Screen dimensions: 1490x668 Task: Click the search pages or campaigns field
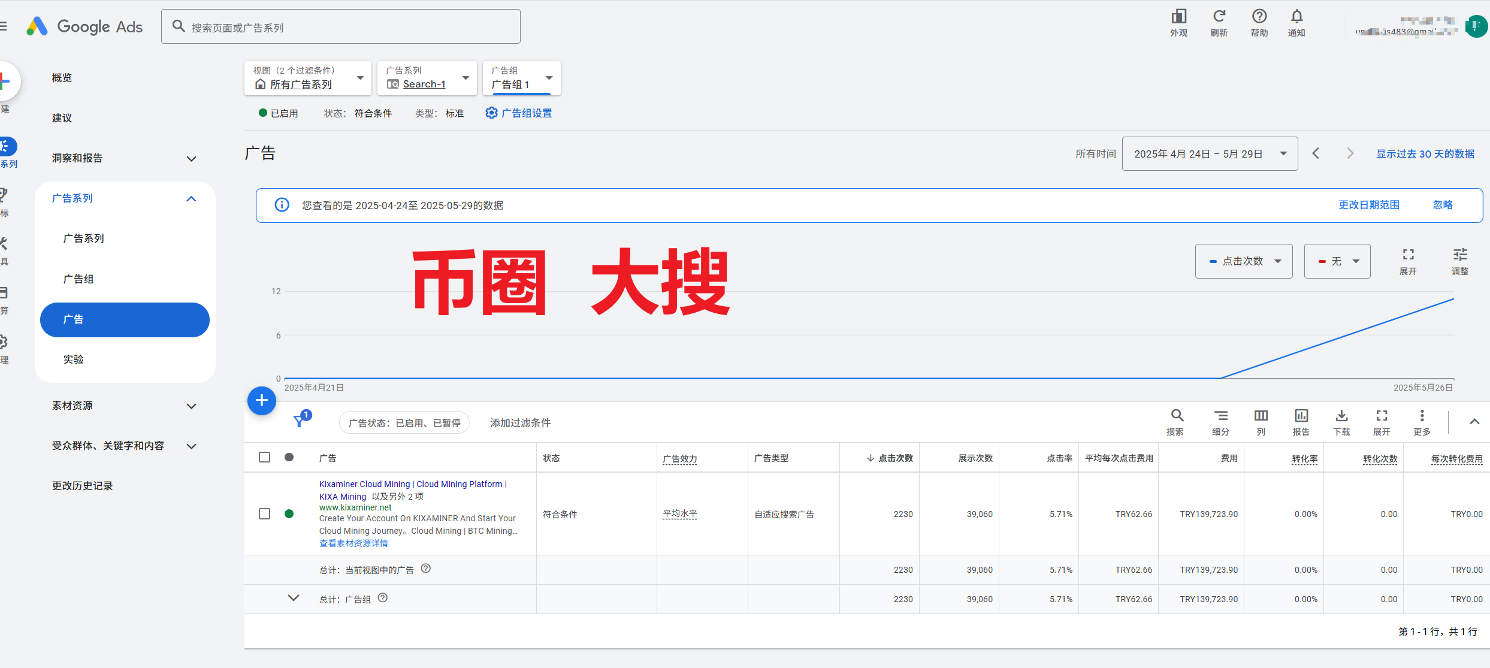[x=340, y=27]
